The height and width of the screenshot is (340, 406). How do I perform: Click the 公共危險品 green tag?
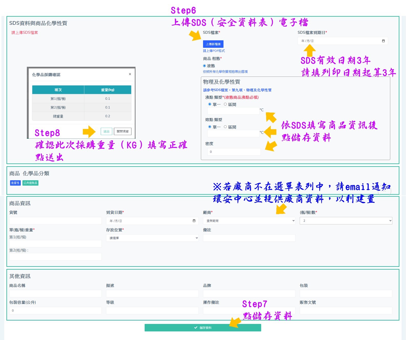point(30,183)
